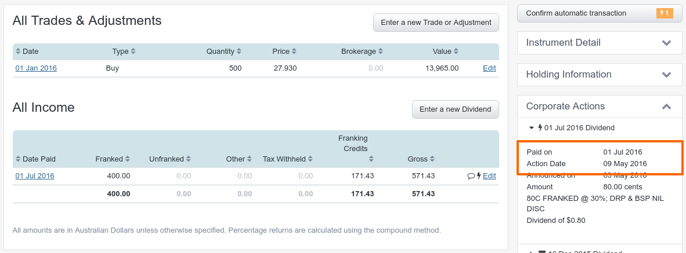The image size is (686, 253).
Task: Sort income by Franked column
Action: click(113, 159)
